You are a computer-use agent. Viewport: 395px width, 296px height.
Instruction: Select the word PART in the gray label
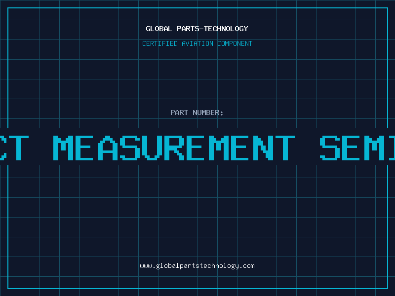click(179, 112)
